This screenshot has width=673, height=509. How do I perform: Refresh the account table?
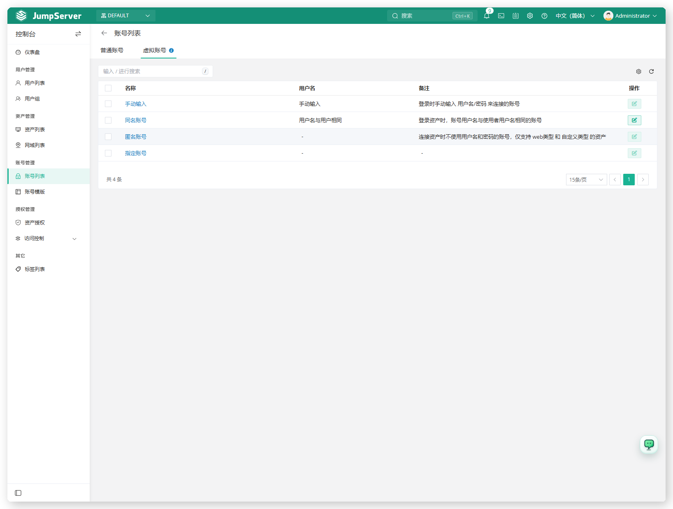(x=651, y=71)
